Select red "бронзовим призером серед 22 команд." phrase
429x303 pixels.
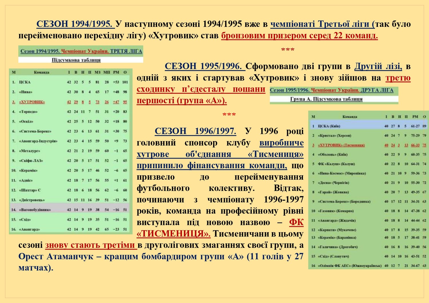point(299,36)
